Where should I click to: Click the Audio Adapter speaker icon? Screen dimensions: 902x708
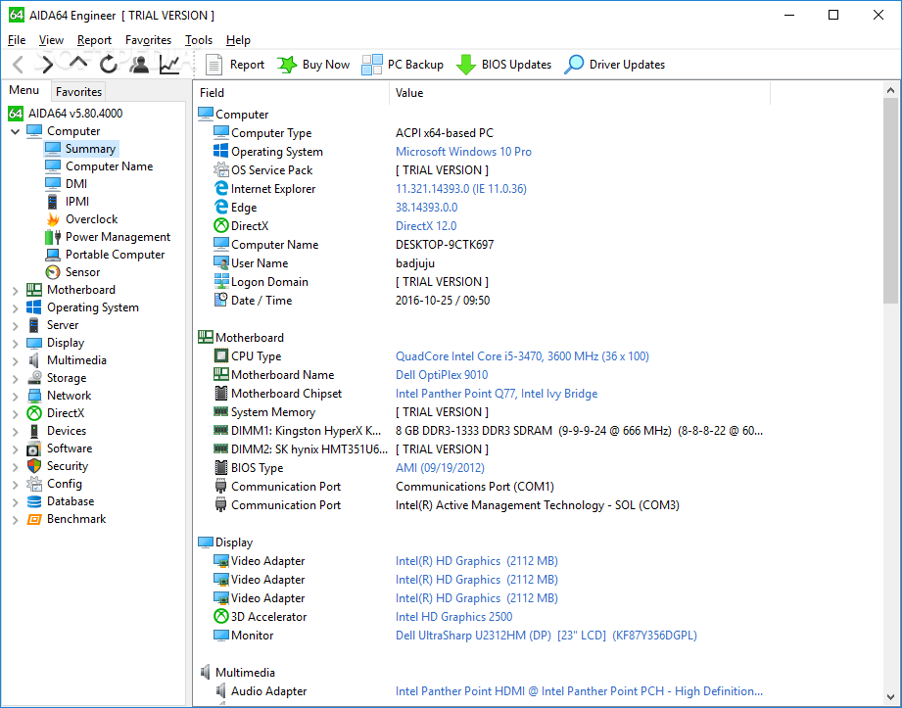(221, 690)
